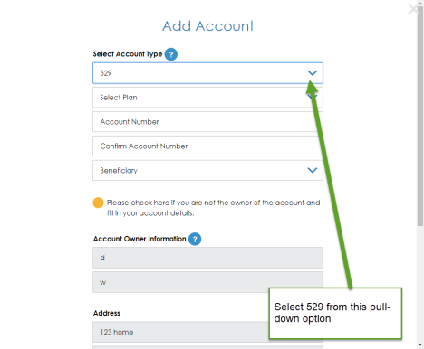Click the chevron arrow in account type field
Image resolution: width=424 pixels, height=349 pixels.
313,73
